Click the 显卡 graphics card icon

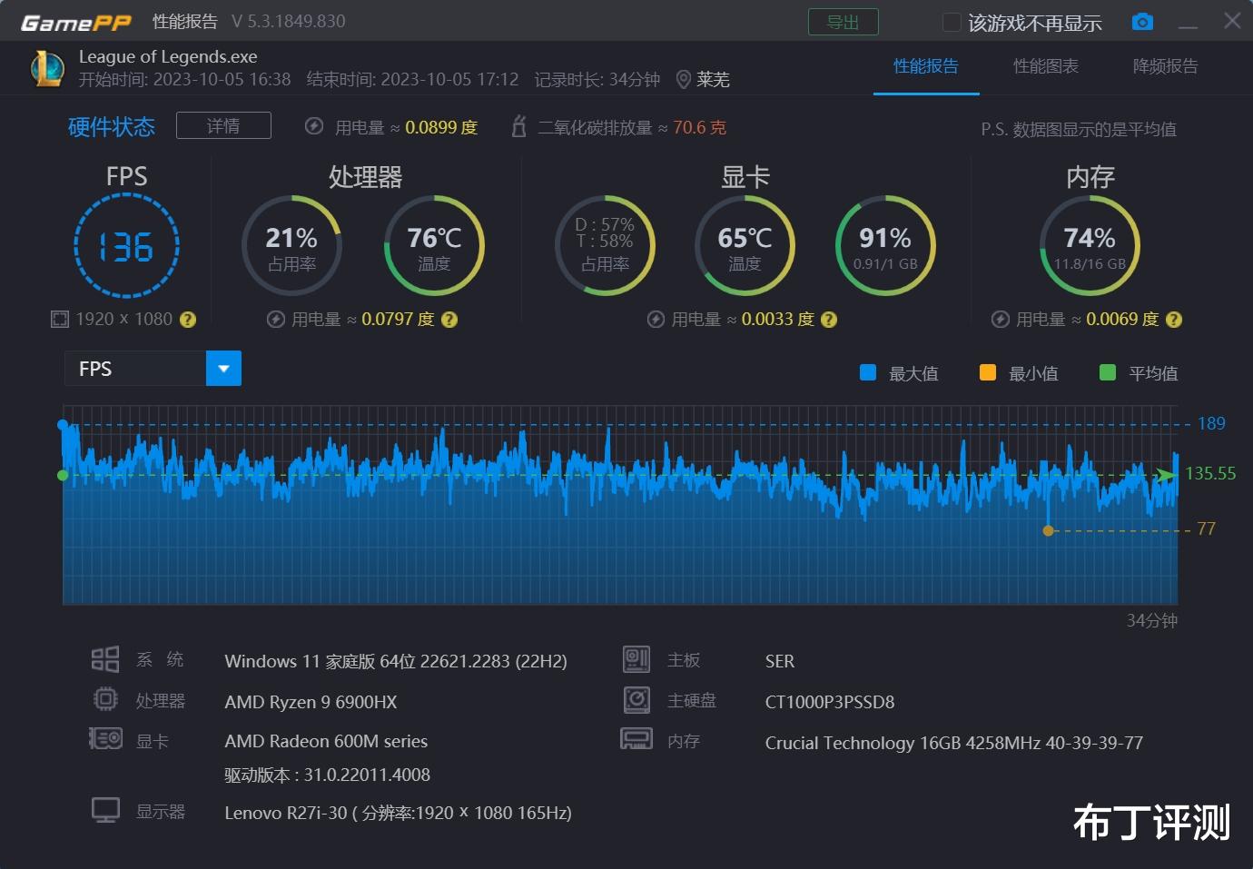pyautogui.click(x=105, y=738)
